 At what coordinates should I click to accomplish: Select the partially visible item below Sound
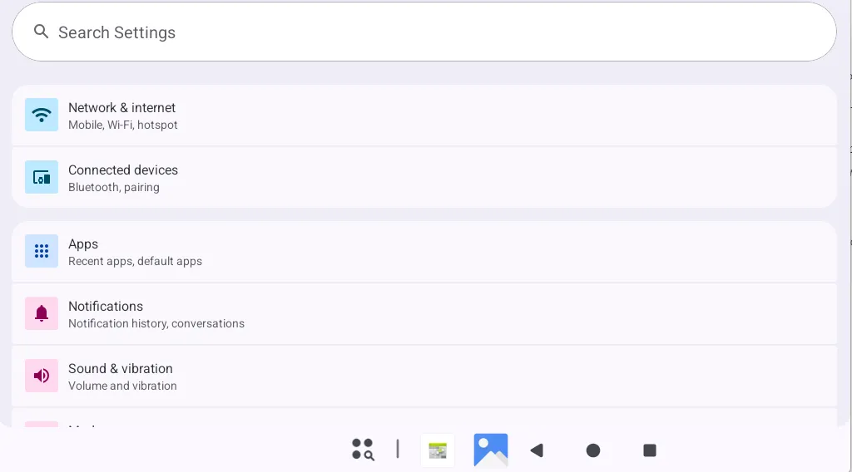[424, 418]
